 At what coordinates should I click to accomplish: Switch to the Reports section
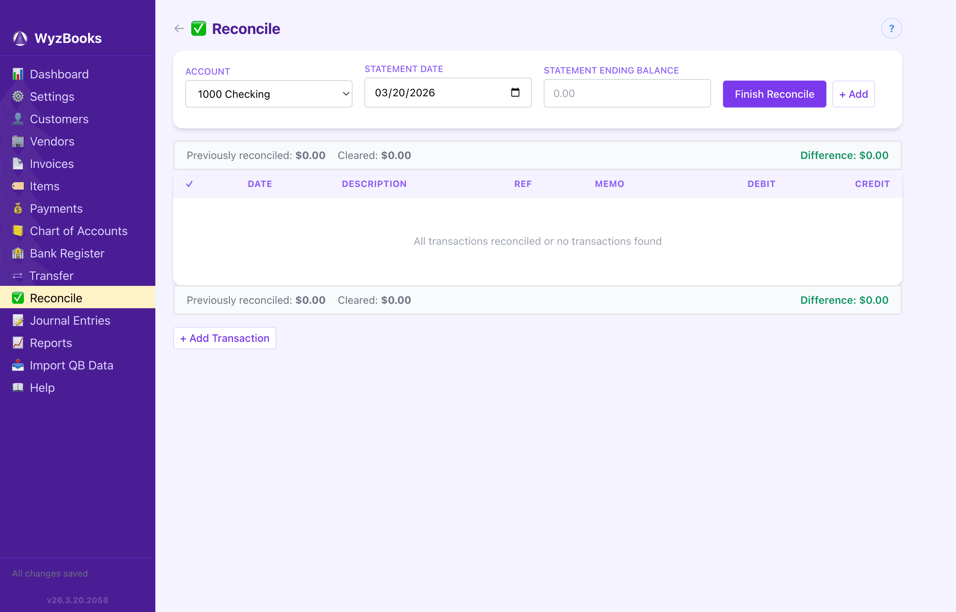(51, 343)
